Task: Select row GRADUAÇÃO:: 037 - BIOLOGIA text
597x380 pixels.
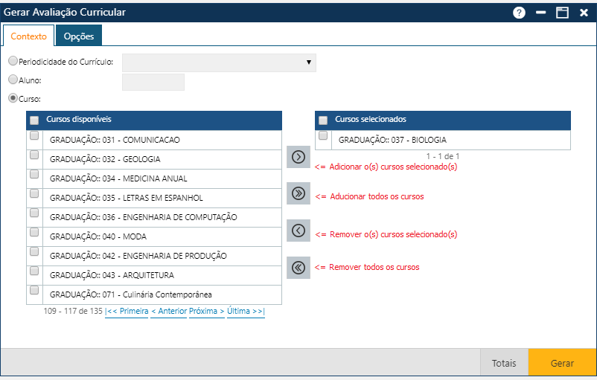Action: click(392, 140)
